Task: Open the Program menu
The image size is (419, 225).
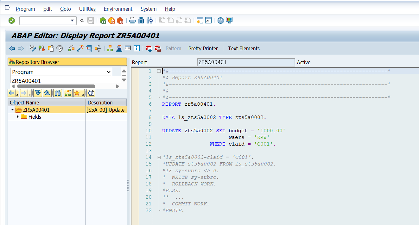Action: [25, 9]
